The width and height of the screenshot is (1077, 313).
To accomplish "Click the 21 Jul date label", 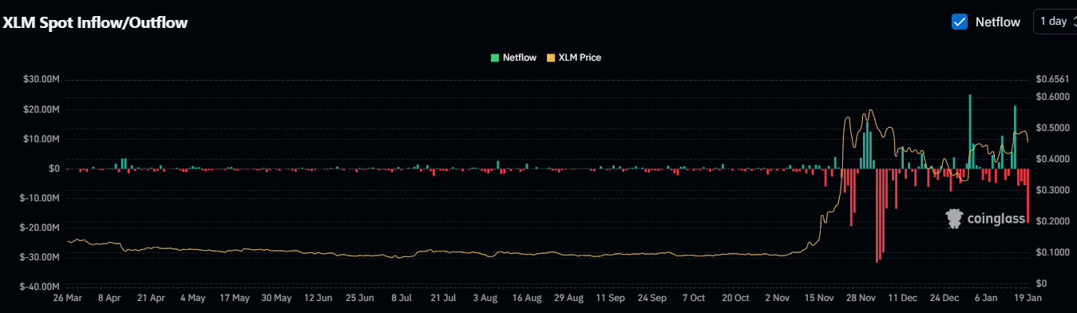I will coord(443,298).
